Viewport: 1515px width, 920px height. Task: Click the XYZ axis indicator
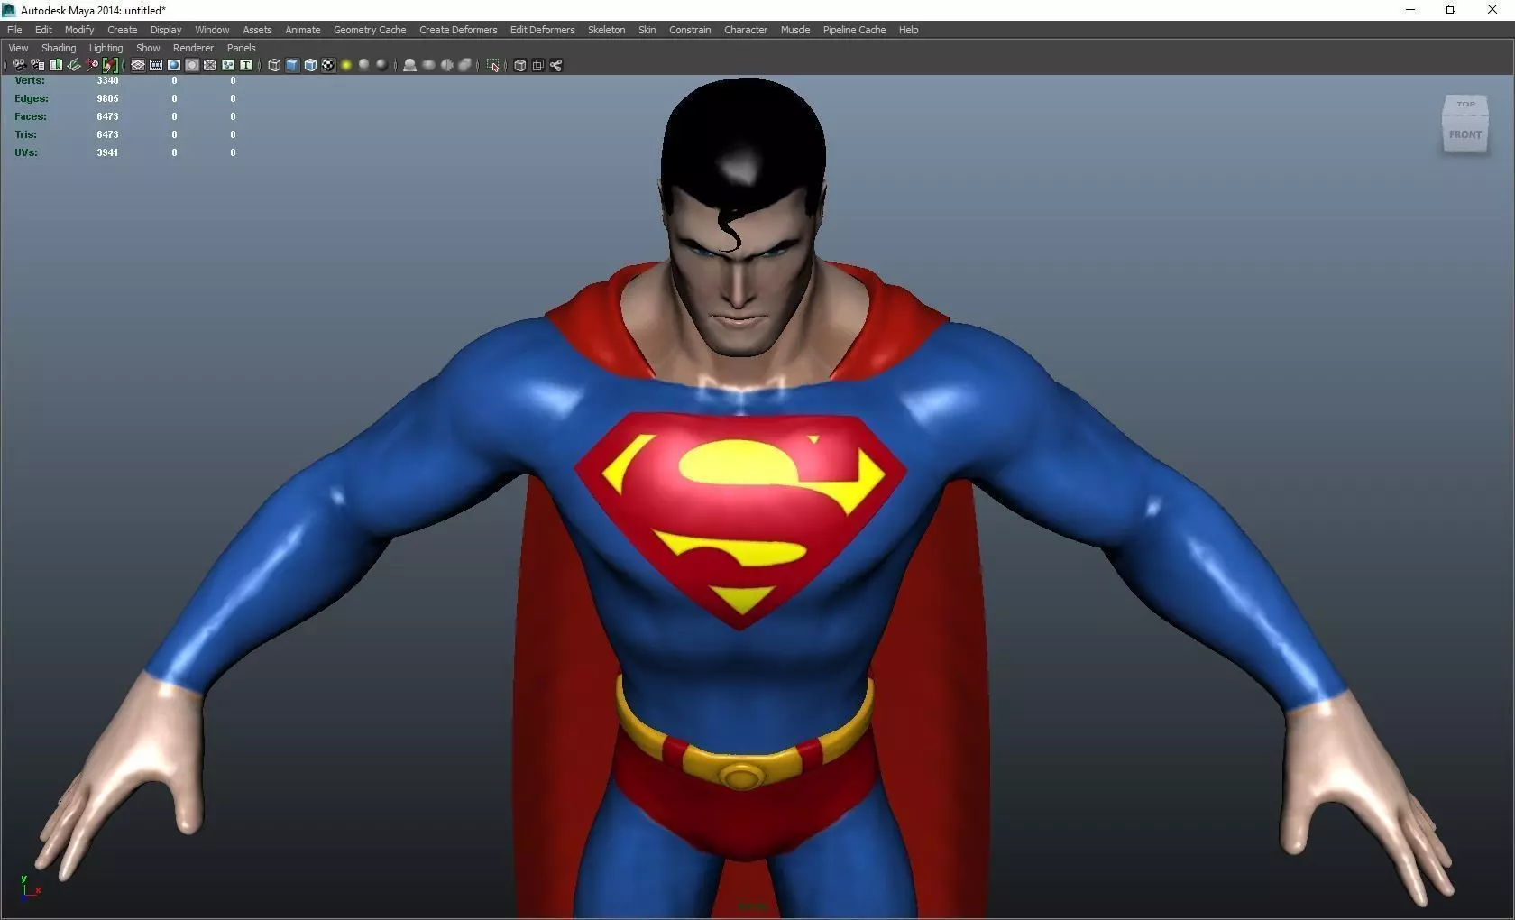click(x=29, y=887)
